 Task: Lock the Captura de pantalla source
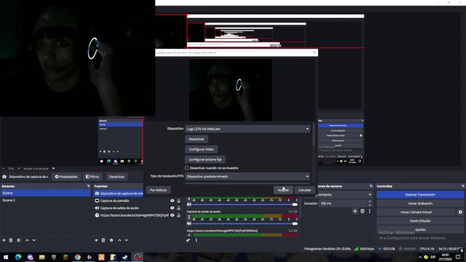179,201
